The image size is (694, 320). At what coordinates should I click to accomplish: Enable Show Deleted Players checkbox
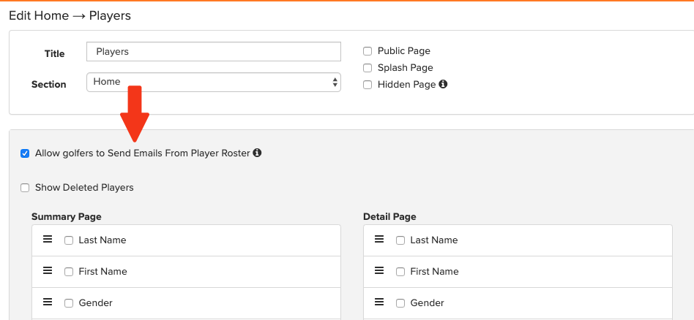(25, 188)
